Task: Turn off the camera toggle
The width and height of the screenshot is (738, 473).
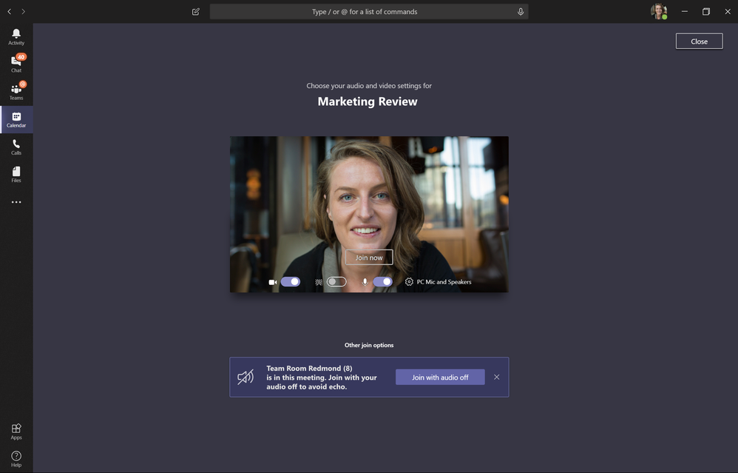Action: click(291, 282)
